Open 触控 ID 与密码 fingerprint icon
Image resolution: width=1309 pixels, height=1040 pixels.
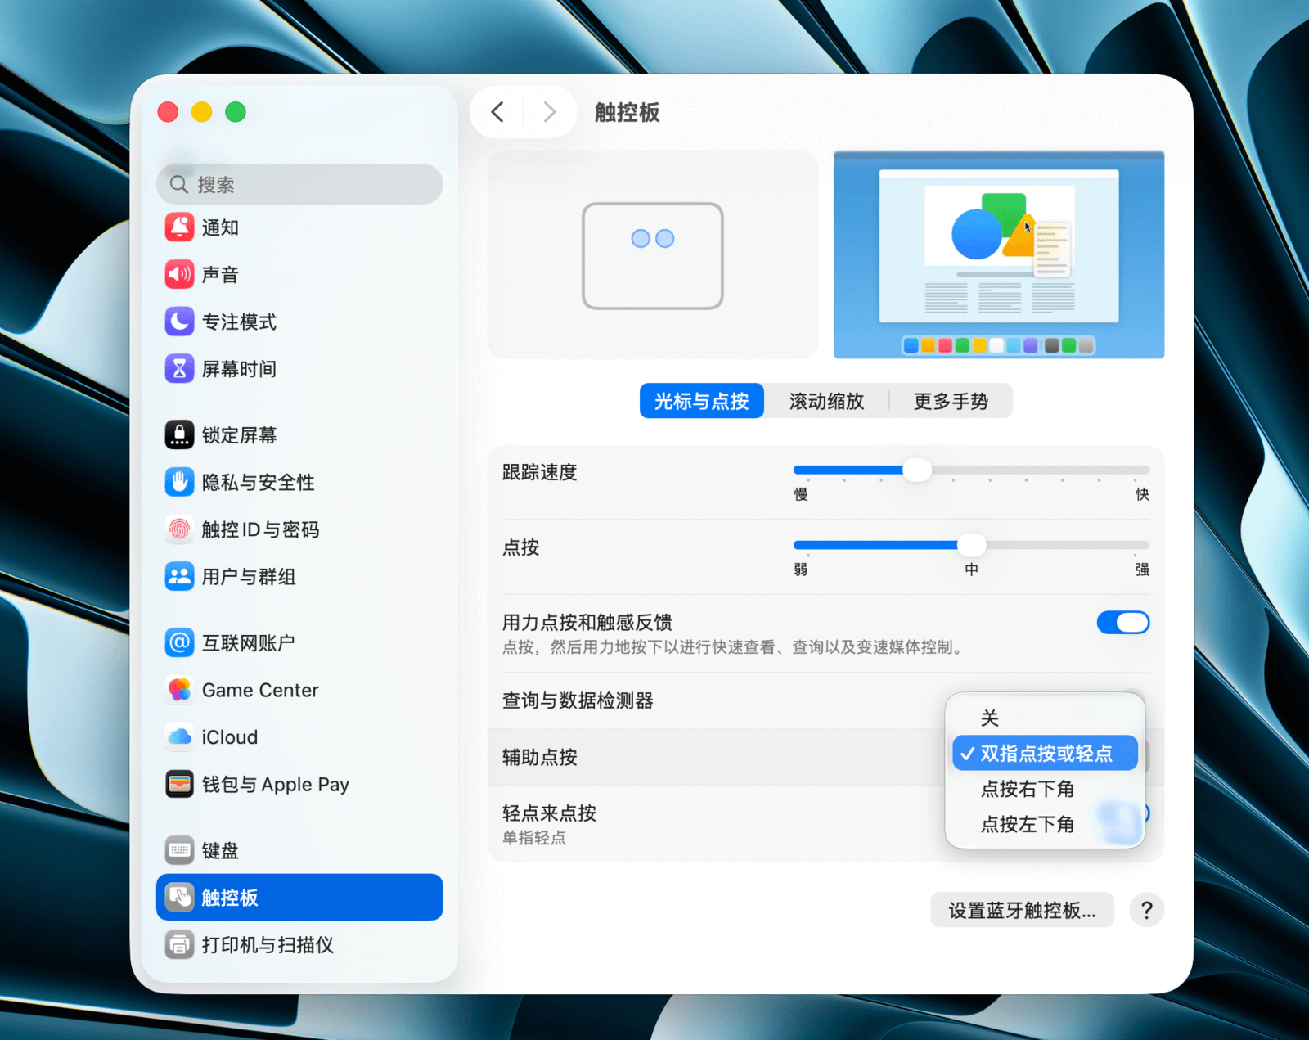tap(179, 529)
